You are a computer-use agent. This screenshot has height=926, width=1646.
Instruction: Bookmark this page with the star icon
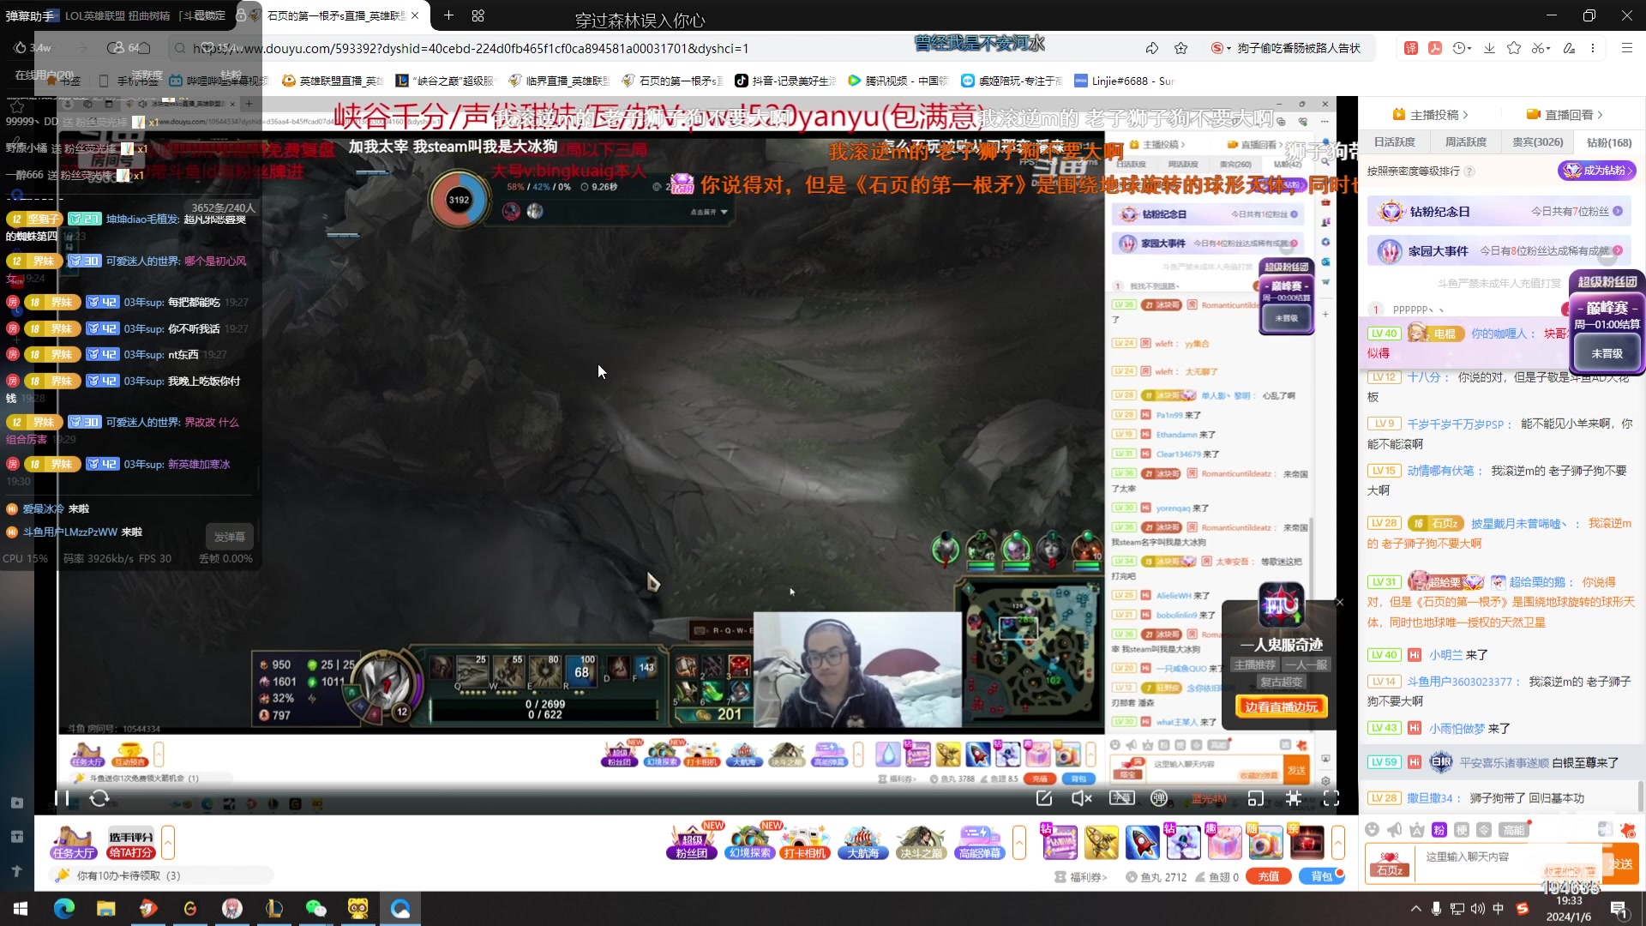click(1181, 48)
